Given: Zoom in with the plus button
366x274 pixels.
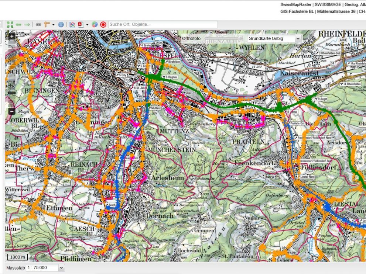Looking at the screenshot, I should click(12, 37).
